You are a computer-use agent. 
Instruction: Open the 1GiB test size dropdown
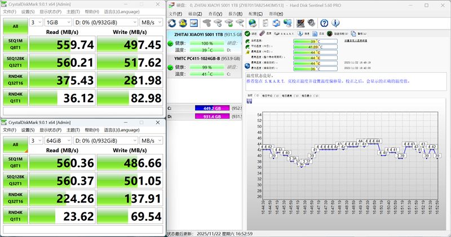tap(58, 22)
